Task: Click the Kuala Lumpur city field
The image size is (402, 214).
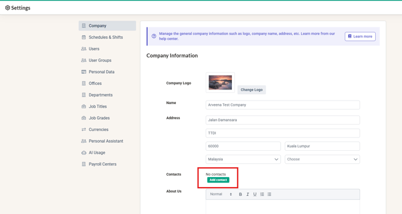Action: pos(323,146)
